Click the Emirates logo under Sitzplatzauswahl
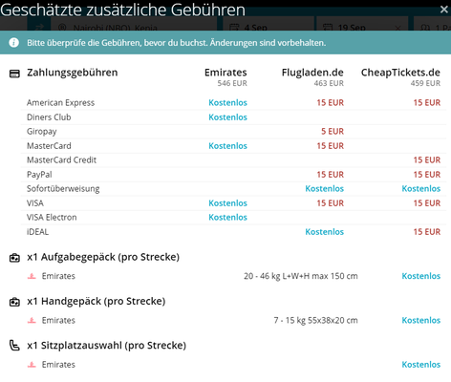451x382 pixels. pos(32,365)
